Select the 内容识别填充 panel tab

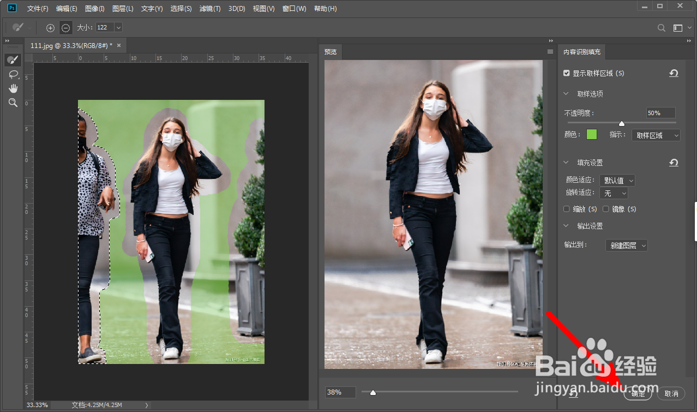point(581,52)
